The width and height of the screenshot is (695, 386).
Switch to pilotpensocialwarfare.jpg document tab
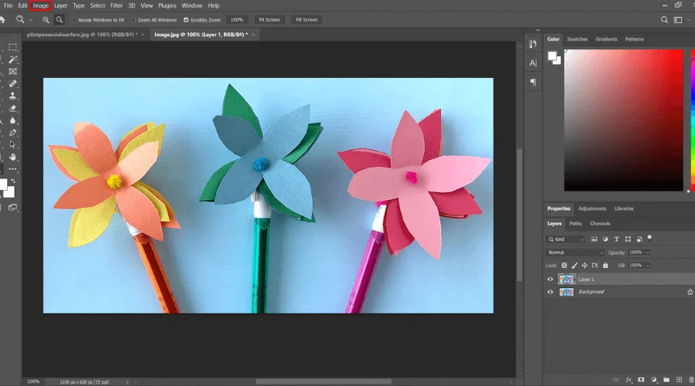tap(83, 35)
